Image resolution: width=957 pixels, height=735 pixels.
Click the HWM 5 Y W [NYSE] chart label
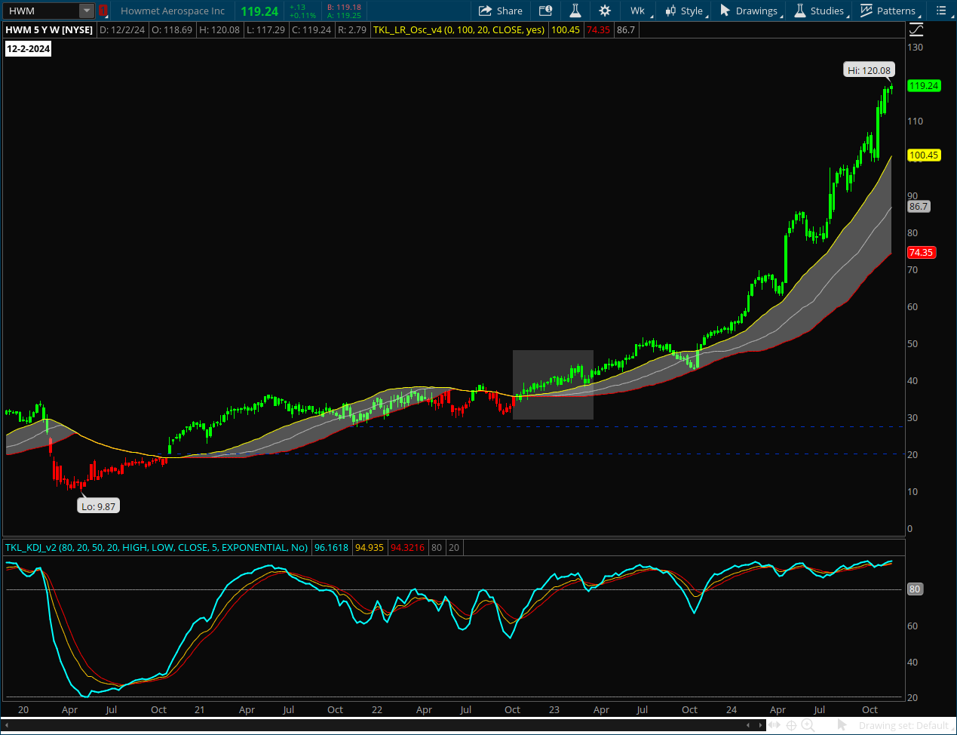click(49, 29)
